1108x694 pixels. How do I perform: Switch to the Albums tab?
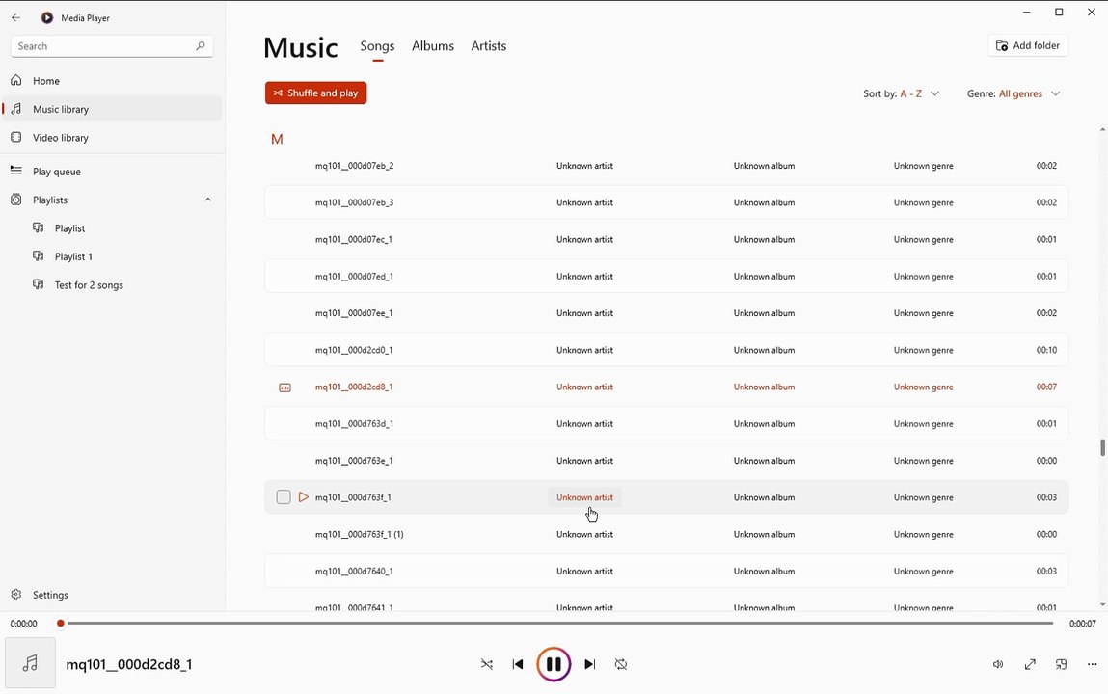pyautogui.click(x=432, y=46)
